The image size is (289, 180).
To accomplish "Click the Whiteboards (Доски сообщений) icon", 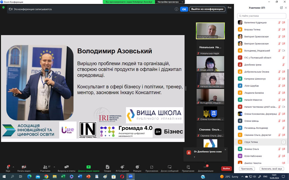I will (x=169, y=168).
